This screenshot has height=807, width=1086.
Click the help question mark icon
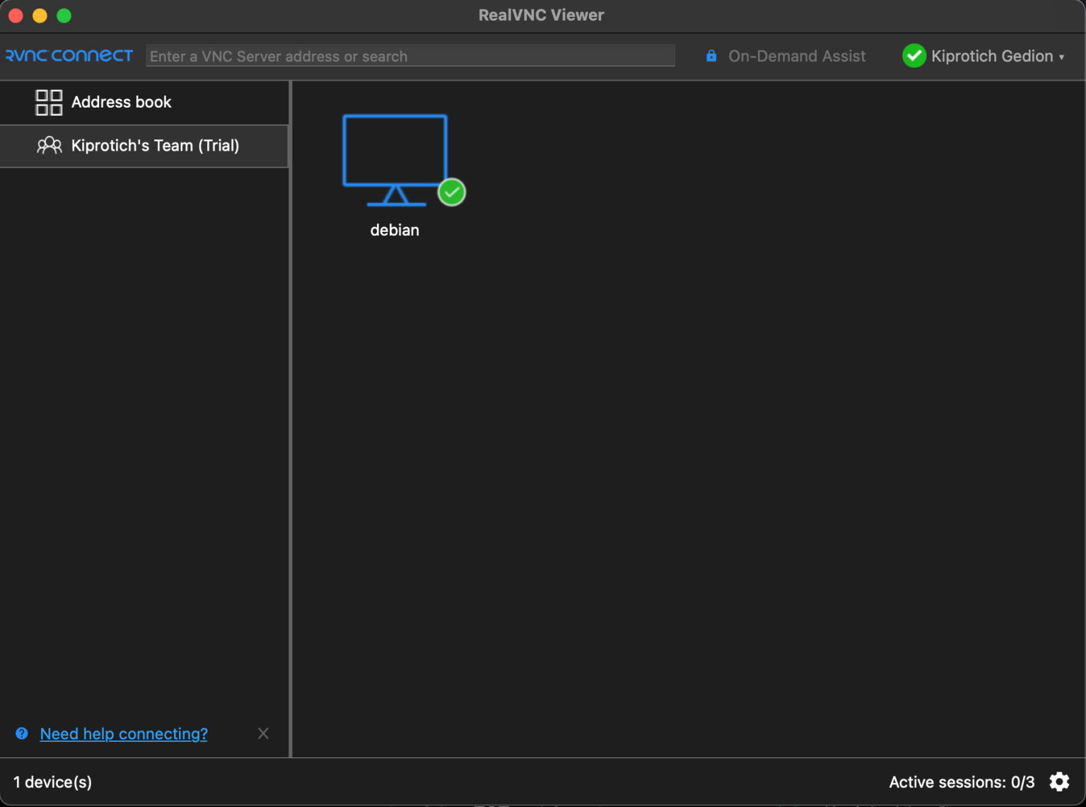coord(22,733)
